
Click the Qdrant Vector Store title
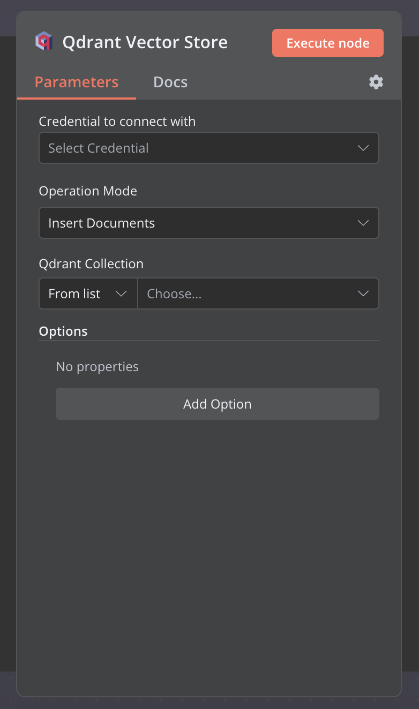click(145, 42)
